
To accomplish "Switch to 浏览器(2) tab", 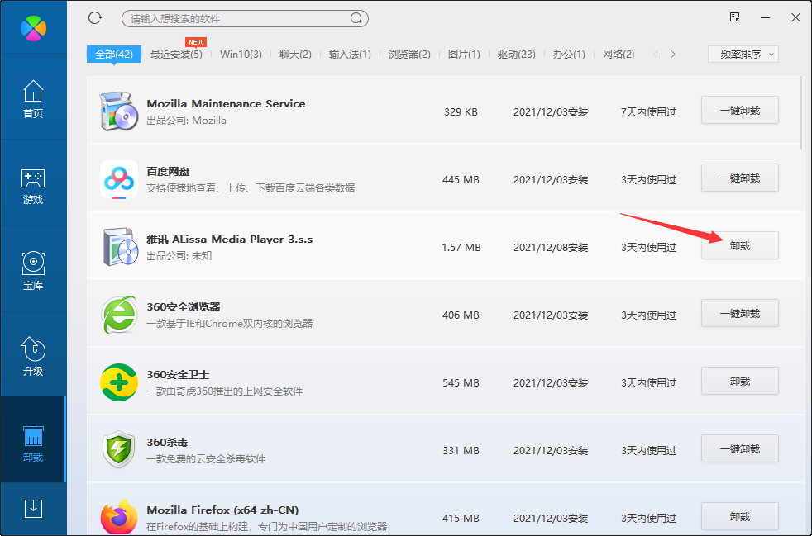I will point(409,54).
